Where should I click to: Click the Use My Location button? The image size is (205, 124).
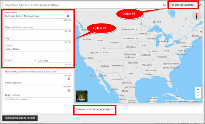point(183,5)
